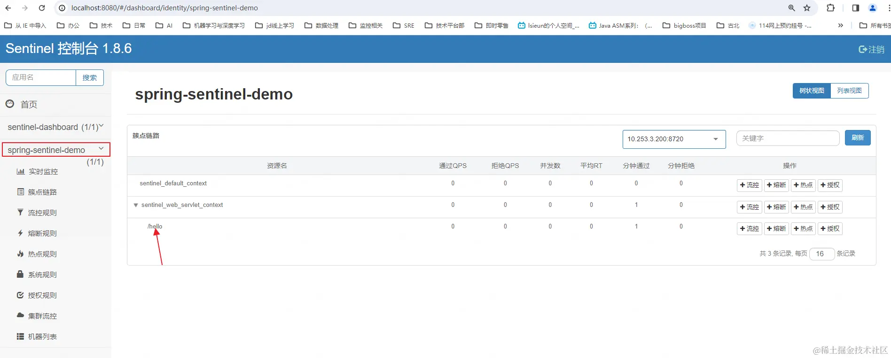
Task: Add 授权 rule for /hello
Action: [x=830, y=229]
